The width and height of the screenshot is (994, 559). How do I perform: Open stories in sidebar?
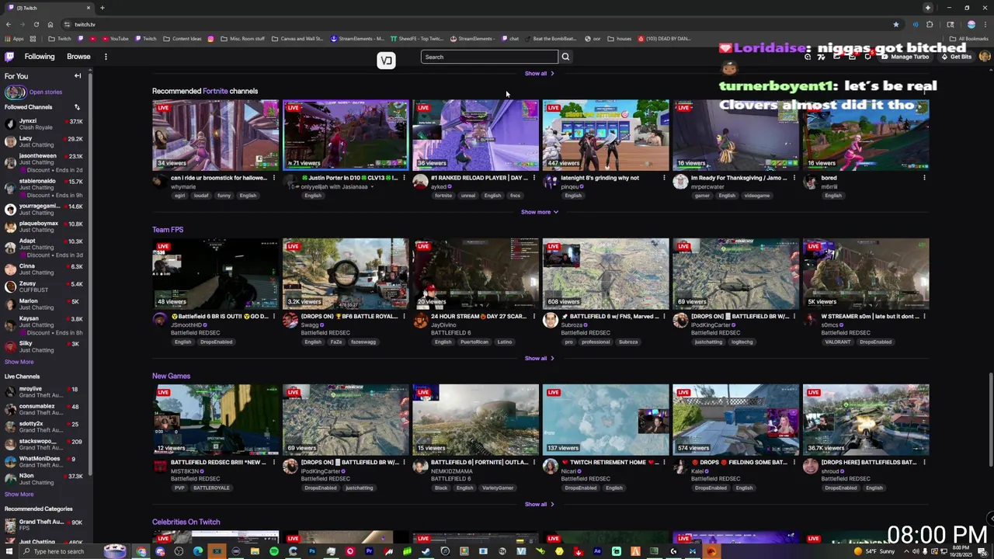(x=45, y=92)
